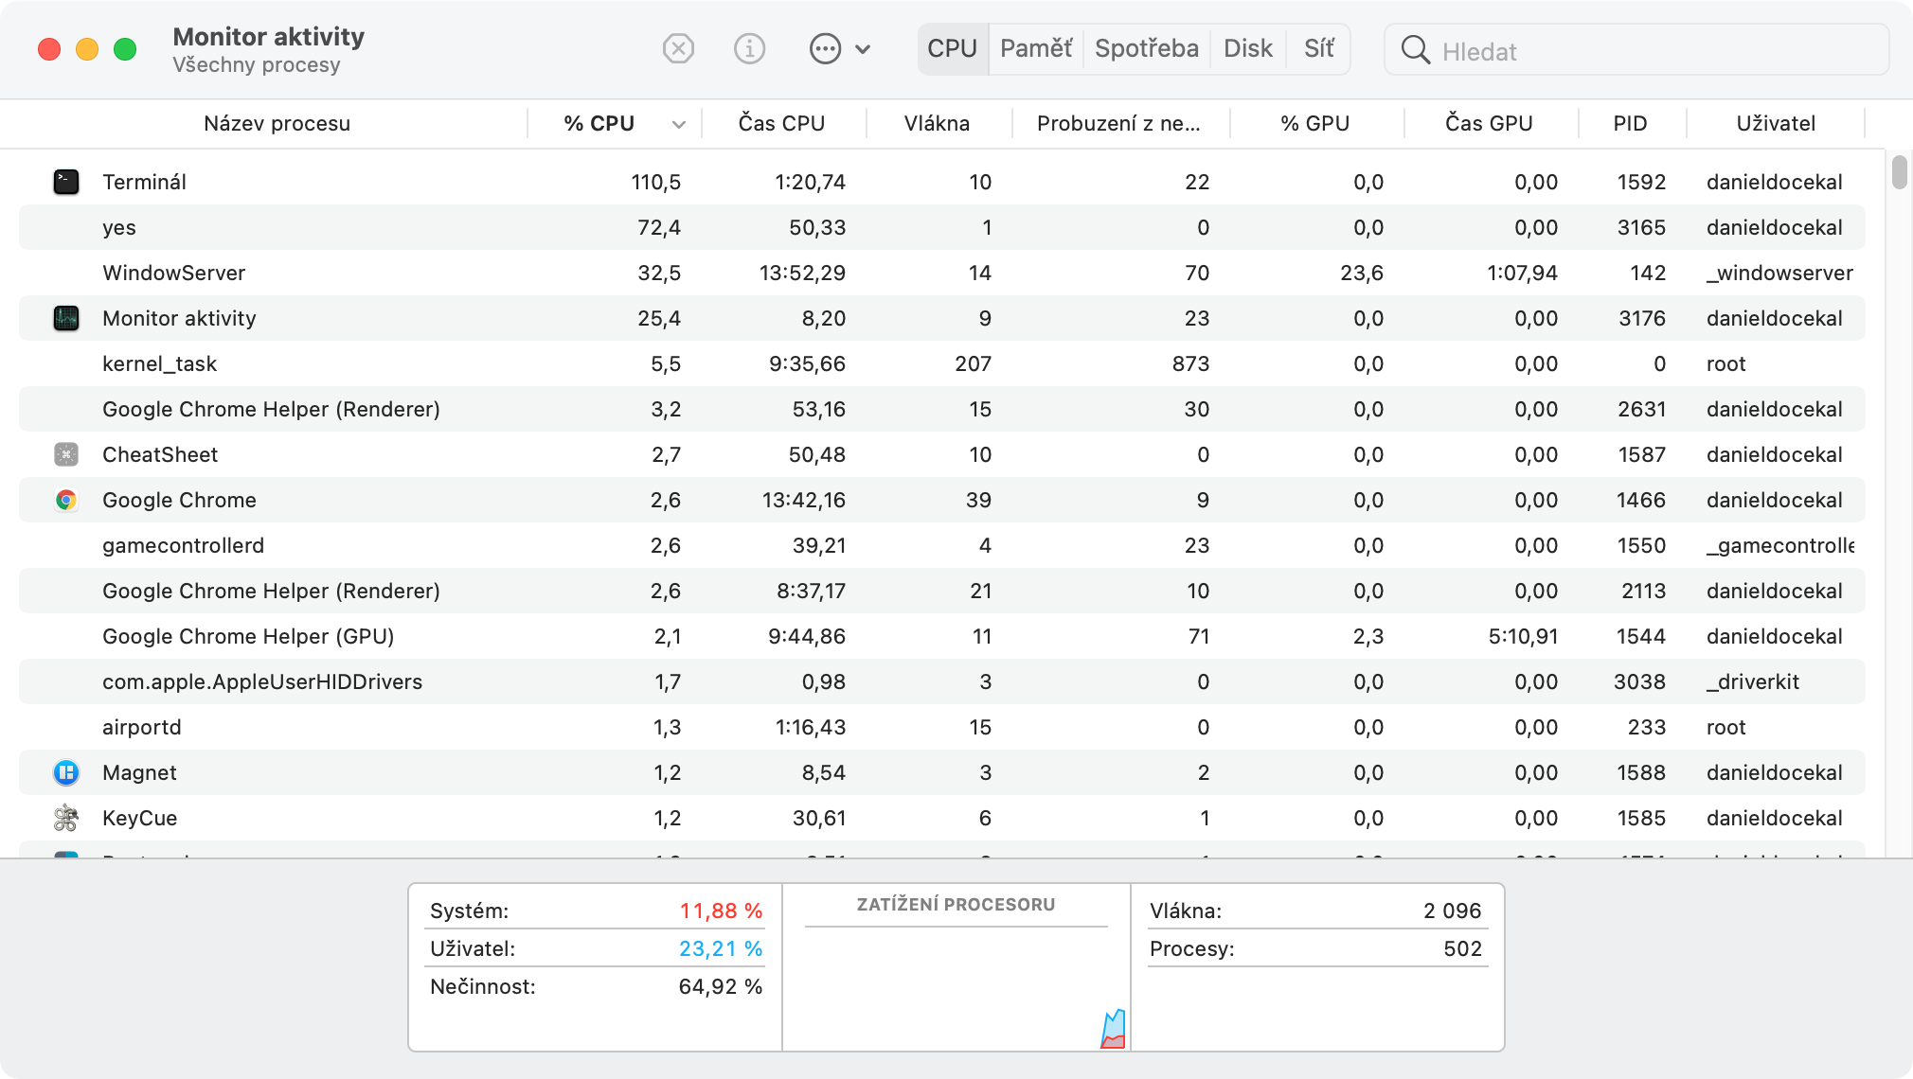
Task: Click the vertical scrollbar thumb
Action: click(1899, 172)
